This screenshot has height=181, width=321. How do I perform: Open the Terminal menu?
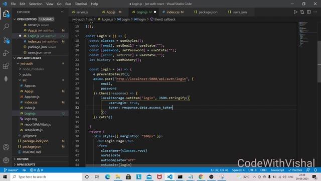81,4
